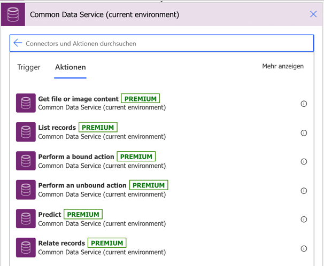This screenshot has height=266, width=324.
Task: Click the Get file or image content icon
Action: (26, 103)
